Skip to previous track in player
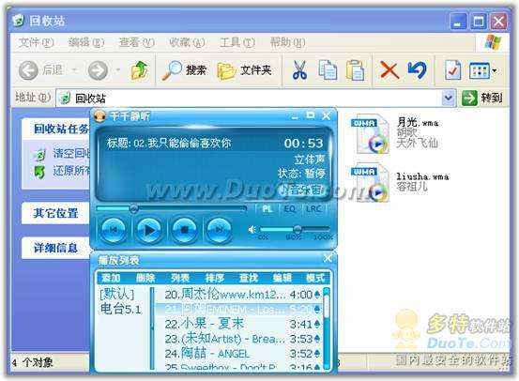This screenshot has width=519, height=381. (113, 229)
